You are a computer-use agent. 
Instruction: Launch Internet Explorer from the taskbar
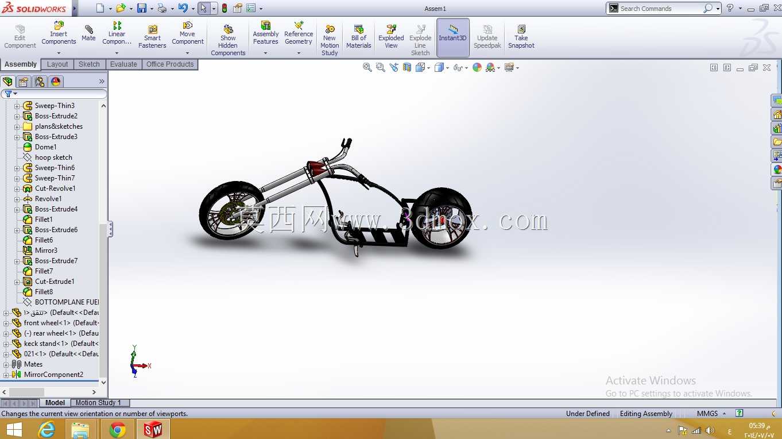pos(47,429)
